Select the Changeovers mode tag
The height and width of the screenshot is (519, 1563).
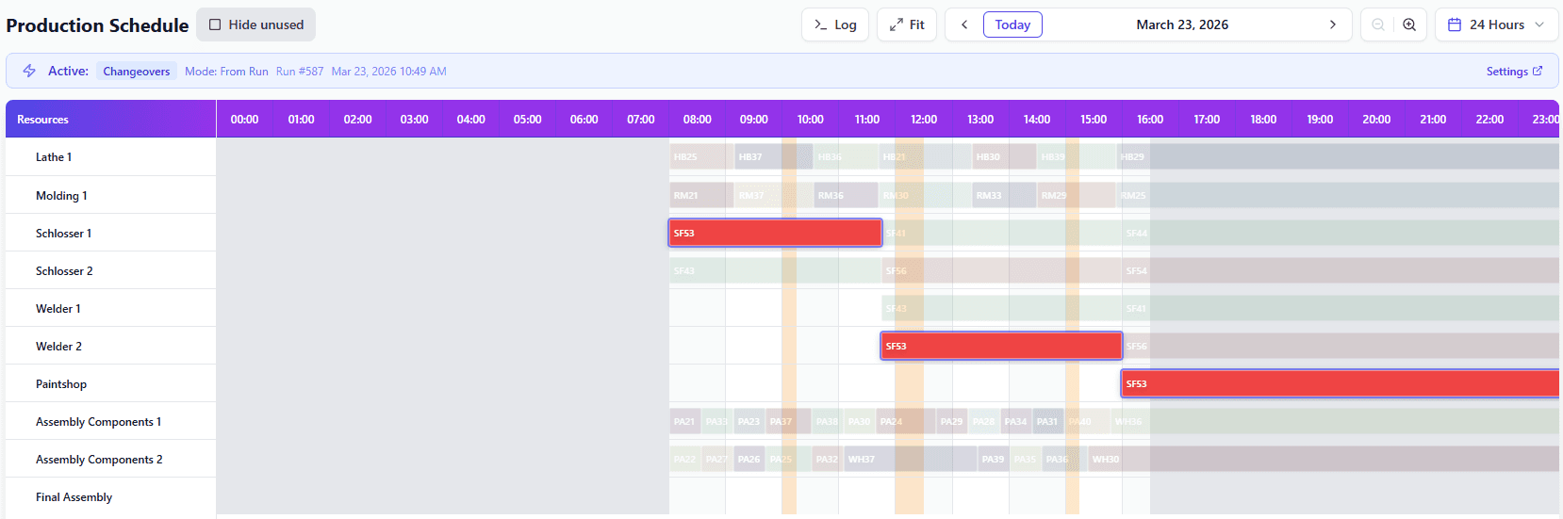click(137, 72)
